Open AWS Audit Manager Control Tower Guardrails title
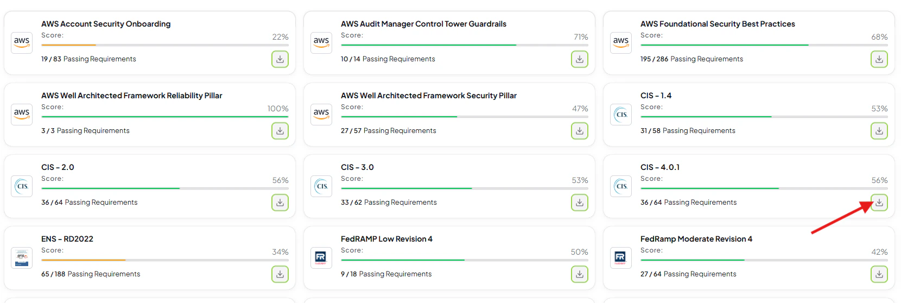The width and height of the screenshot is (901, 303). point(423,24)
